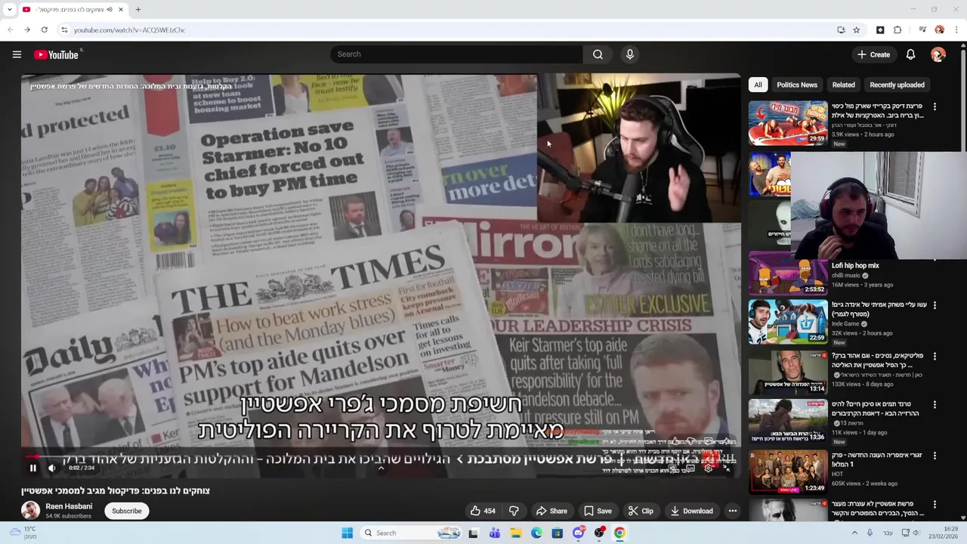The image size is (967, 544).
Task: Open options for the Inde Game video
Action: pyautogui.click(x=935, y=306)
